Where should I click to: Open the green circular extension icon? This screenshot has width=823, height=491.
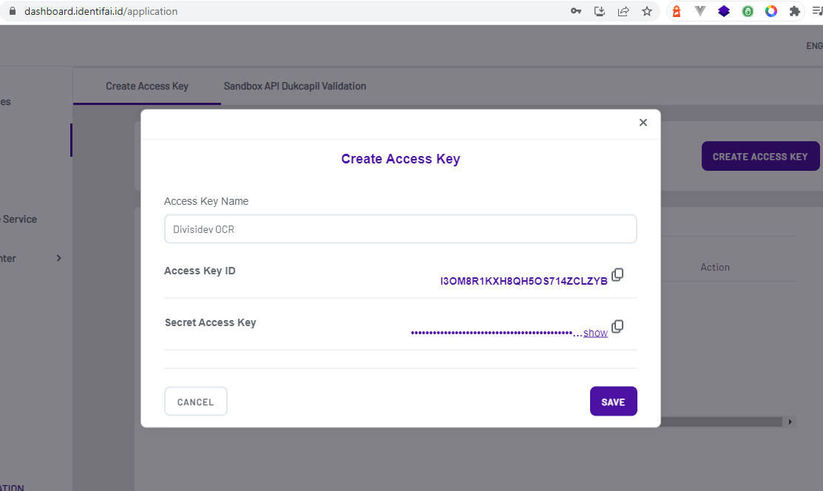tap(748, 11)
